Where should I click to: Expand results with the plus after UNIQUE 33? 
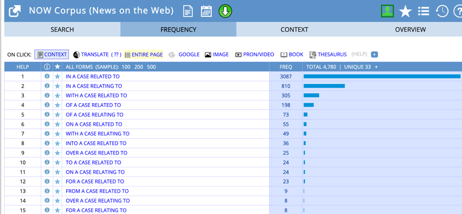(376, 67)
